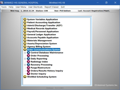This screenshot has width=120, height=90.
Task: Select Doctor Inquiry text
Action: [38, 74]
